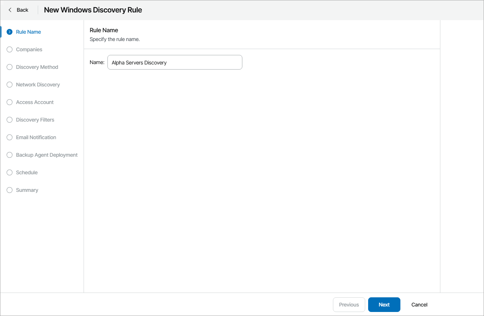Click the Next button

pyautogui.click(x=384, y=305)
